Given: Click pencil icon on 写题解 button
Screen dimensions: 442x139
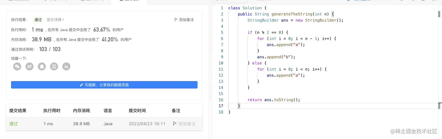Looking at the screenshot, I should [82, 85].
